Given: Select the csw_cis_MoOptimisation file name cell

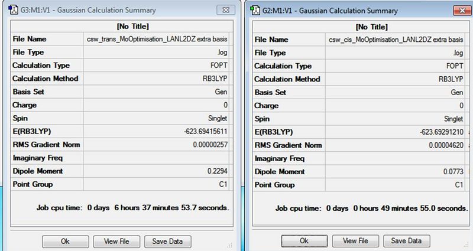Looking at the screenshot, I should (396, 40).
